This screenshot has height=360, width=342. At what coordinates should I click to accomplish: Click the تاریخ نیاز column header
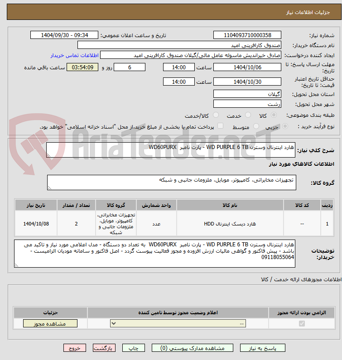36,205
